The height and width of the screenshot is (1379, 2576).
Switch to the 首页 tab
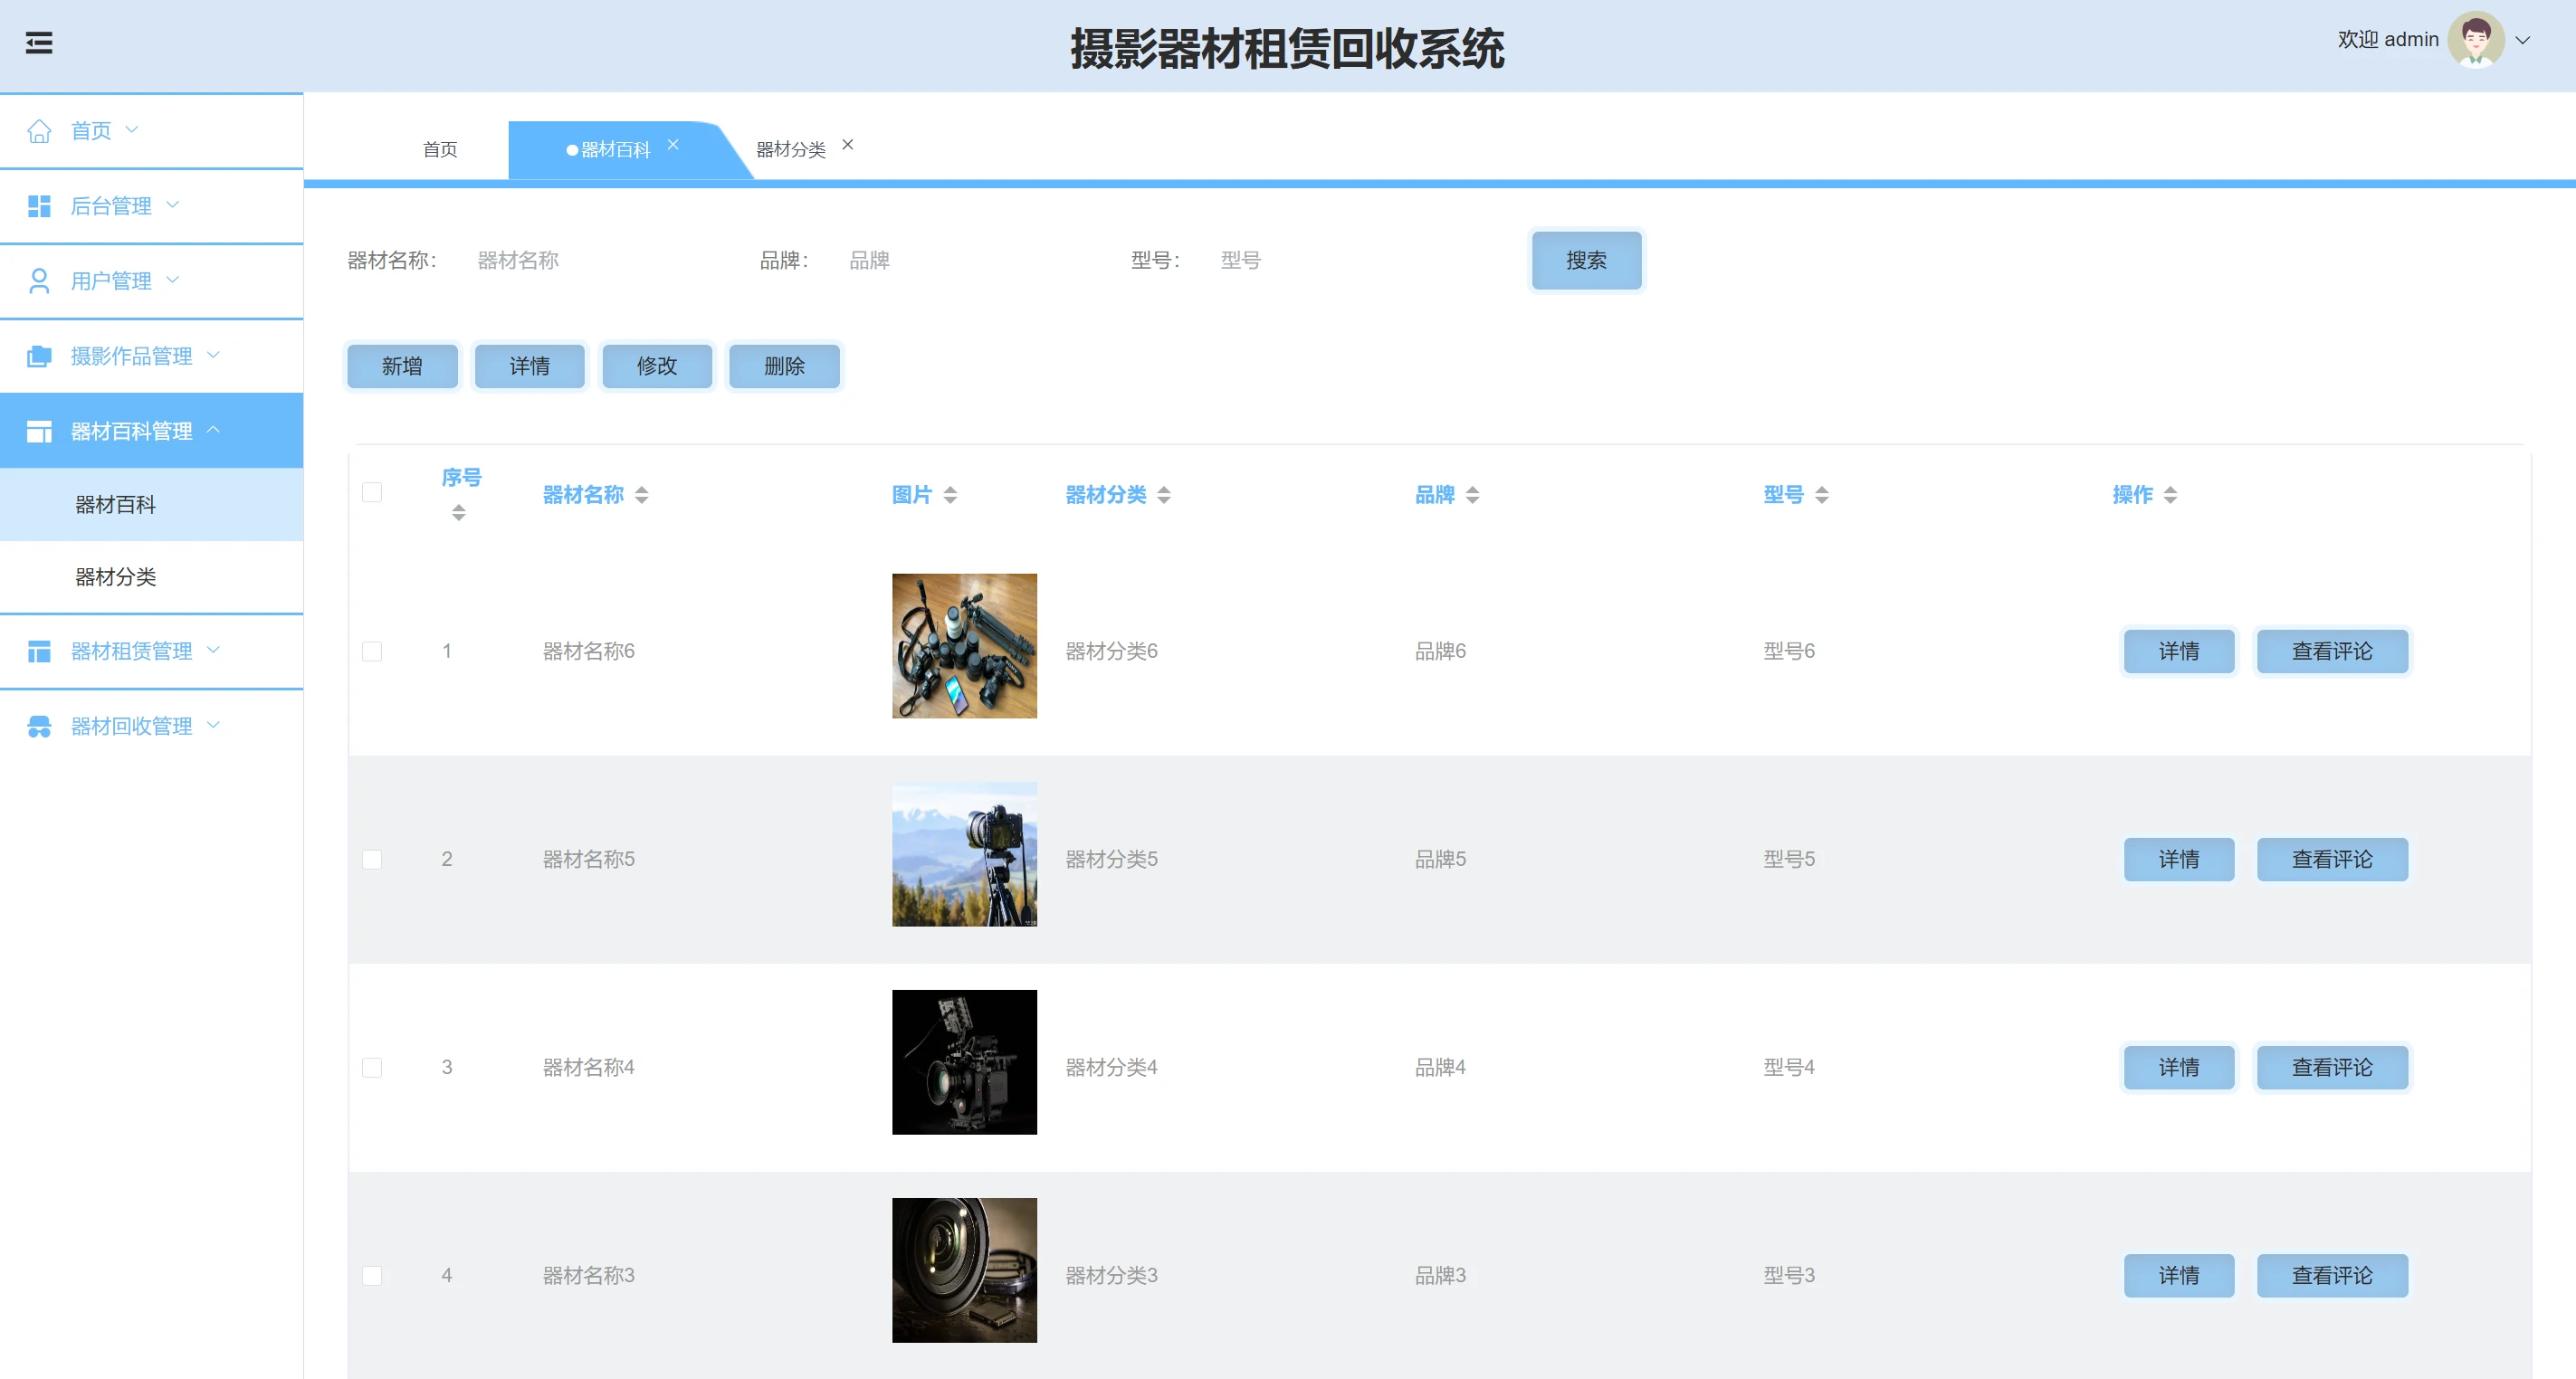pyautogui.click(x=440, y=150)
